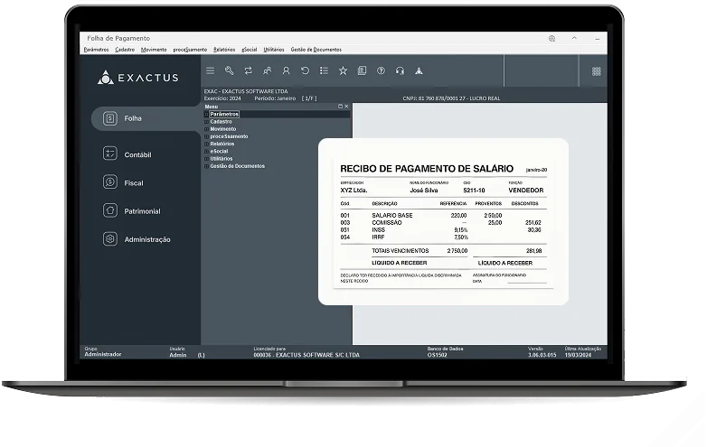
Task: Click the single user profile icon
Action: (x=286, y=70)
